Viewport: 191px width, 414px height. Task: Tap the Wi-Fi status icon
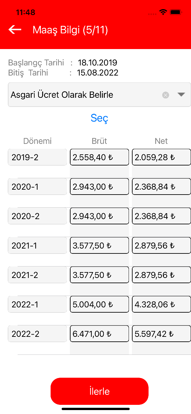(x=163, y=12)
